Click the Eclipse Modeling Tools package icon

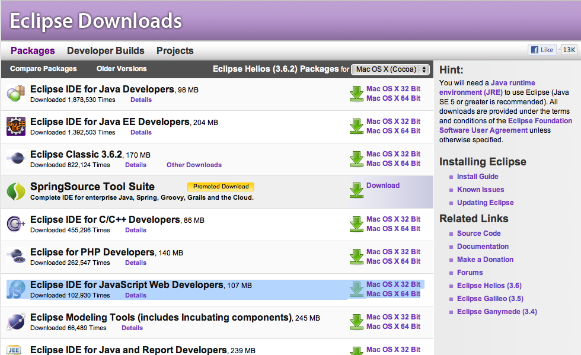pyautogui.click(x=16, y=322)
